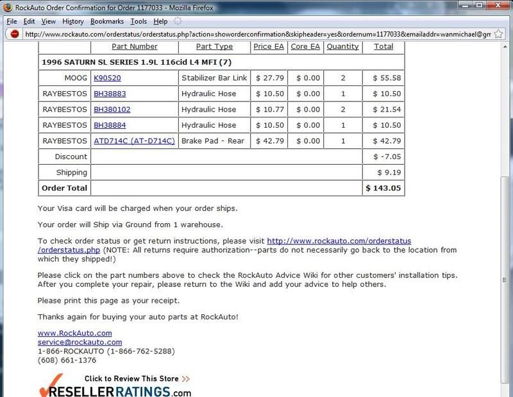Click the bookmark star icon
Screen dimensions: 513x397
(498, 34)
